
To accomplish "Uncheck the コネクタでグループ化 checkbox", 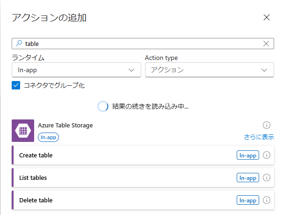I will [x=16, y=85].
